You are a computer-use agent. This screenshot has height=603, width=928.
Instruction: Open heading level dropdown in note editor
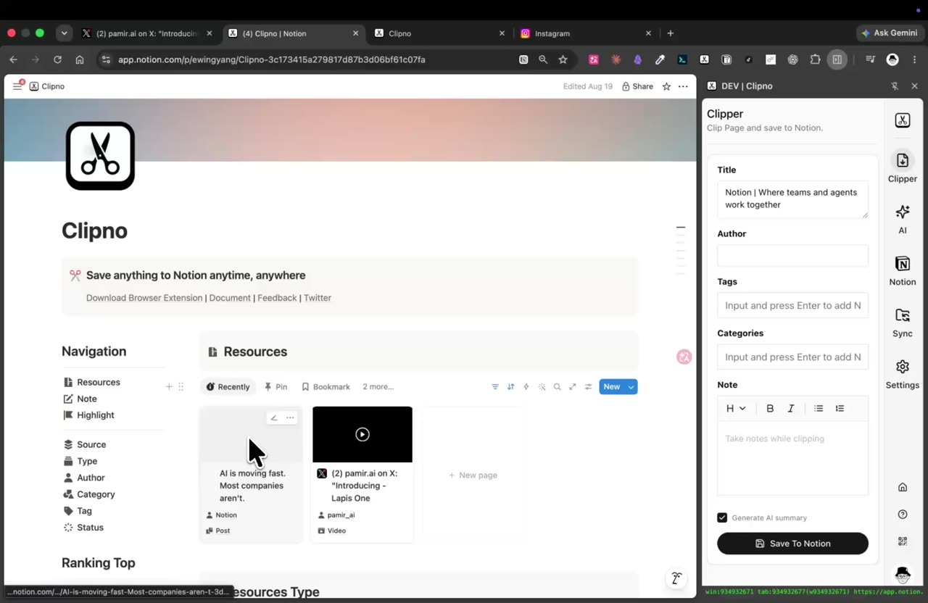pos(736,409)
